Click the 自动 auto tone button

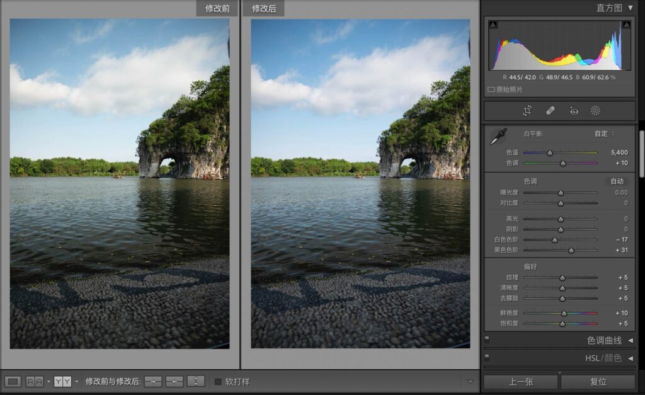coord(617,181)
